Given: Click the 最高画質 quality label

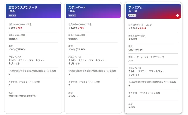Looking at the screenshot, I should point(133,39).
